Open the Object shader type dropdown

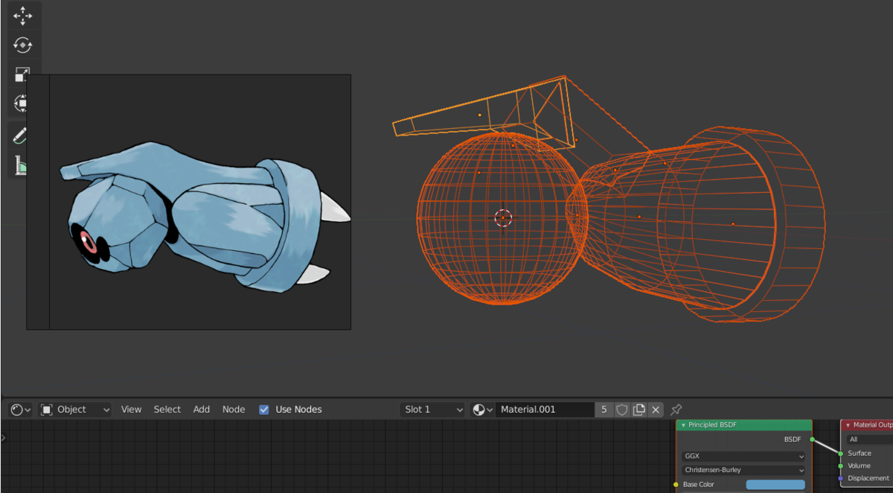click(75, 410)
